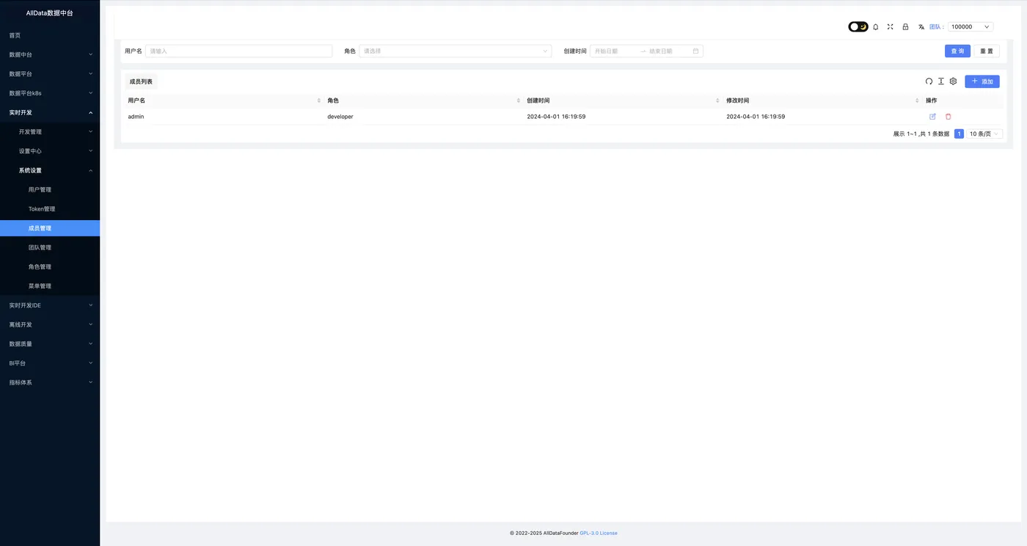Open the column settings gear icon
This screenshot has height=546, width=1027.
click(953, 81)
